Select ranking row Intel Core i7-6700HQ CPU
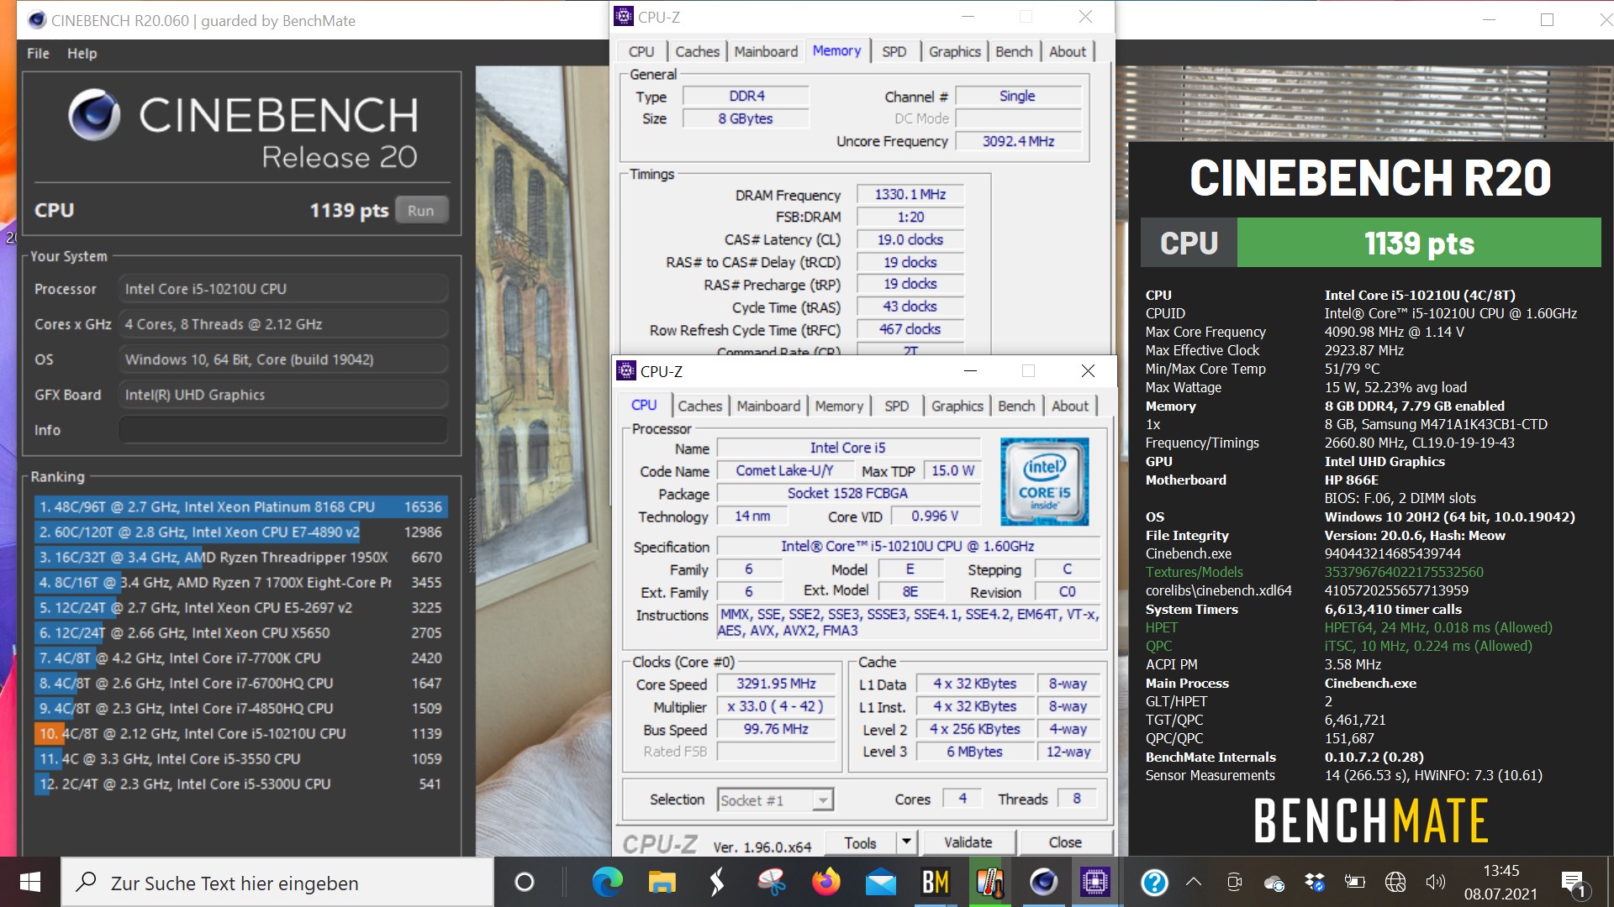 pyautogui.click(x=240, y=683)
